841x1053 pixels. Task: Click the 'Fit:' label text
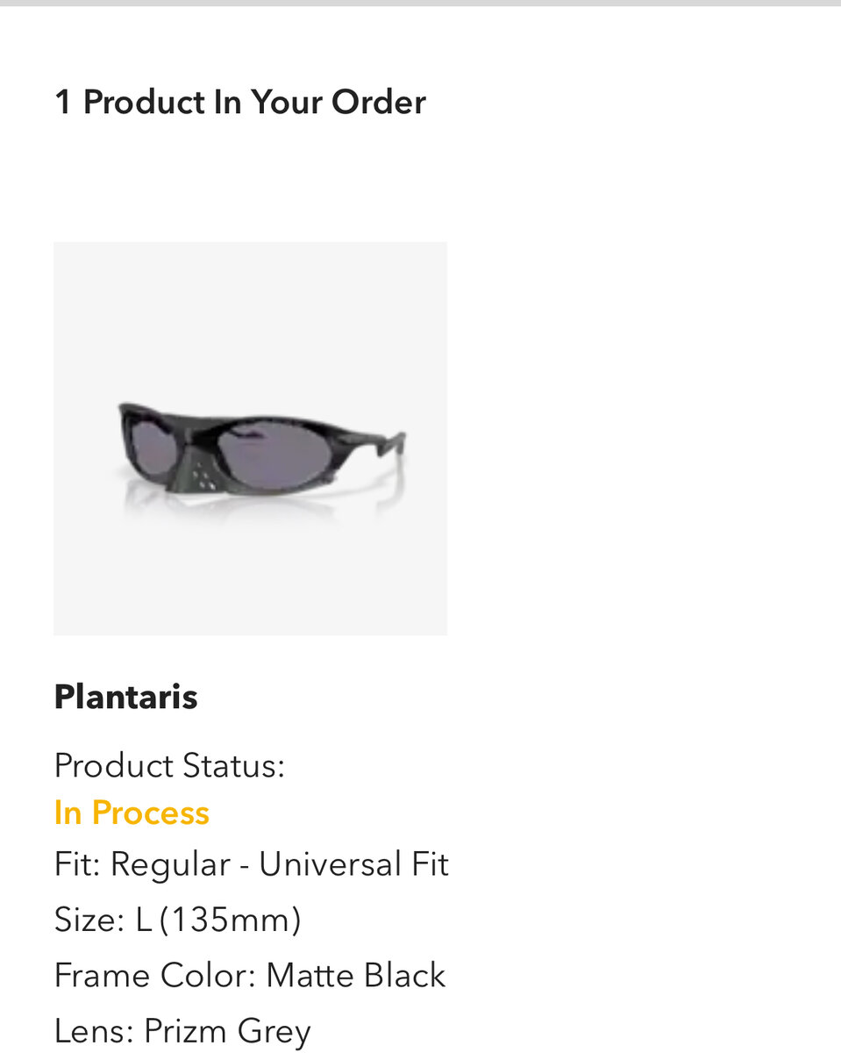[77, 864]
